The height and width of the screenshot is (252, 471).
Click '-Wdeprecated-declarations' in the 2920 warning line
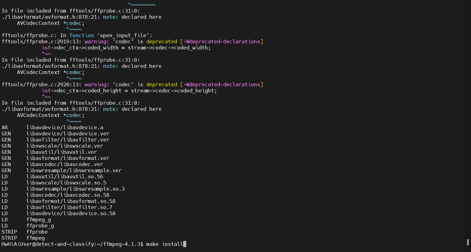[x=222, y=84]
